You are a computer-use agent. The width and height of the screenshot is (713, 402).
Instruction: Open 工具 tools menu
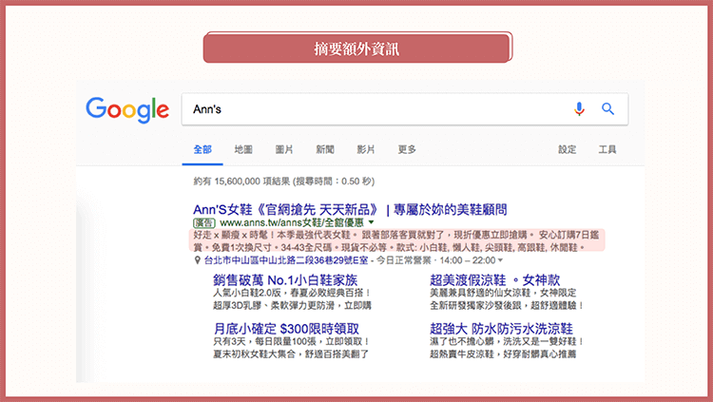coord(607,149)
